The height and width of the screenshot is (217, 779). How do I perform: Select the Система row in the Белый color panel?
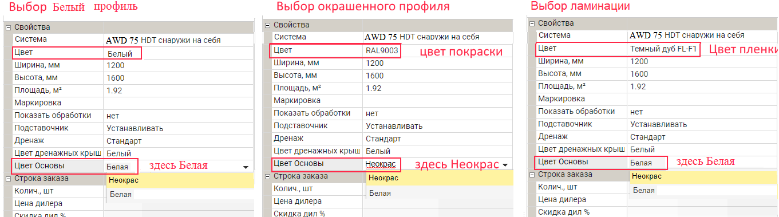click(x=132, y=40)
